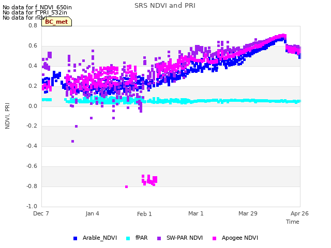
Task: Click the SW-PAR NDVI purple legend swatch
Action: pos(159,238)
